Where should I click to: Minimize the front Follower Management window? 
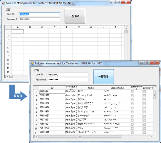click(142, 63)
